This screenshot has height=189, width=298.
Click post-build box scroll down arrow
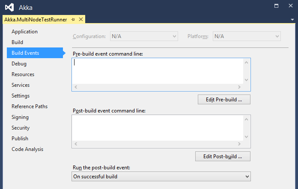247,137
